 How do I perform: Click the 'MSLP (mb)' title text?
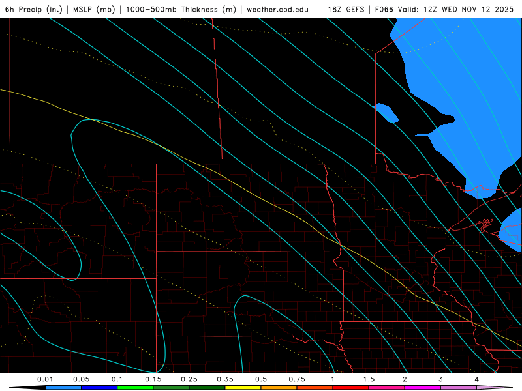94,9
